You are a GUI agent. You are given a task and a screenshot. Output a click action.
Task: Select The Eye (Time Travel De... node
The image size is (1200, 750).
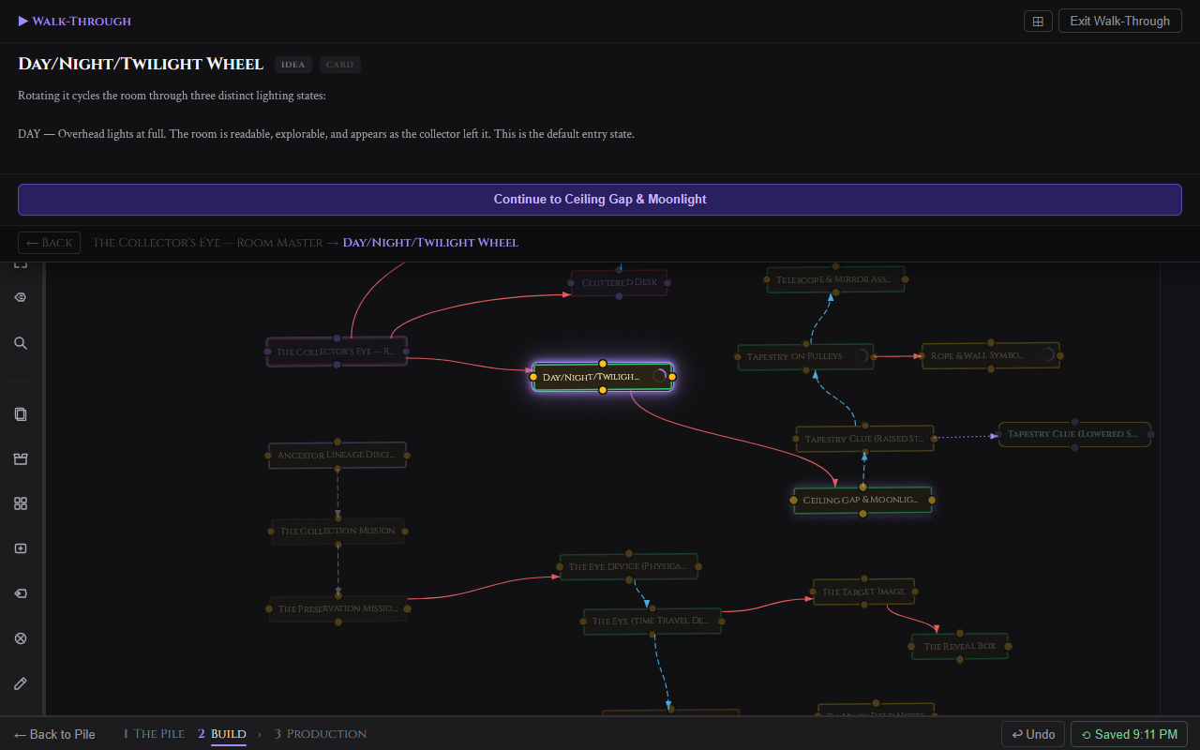(x=652, y=621)
